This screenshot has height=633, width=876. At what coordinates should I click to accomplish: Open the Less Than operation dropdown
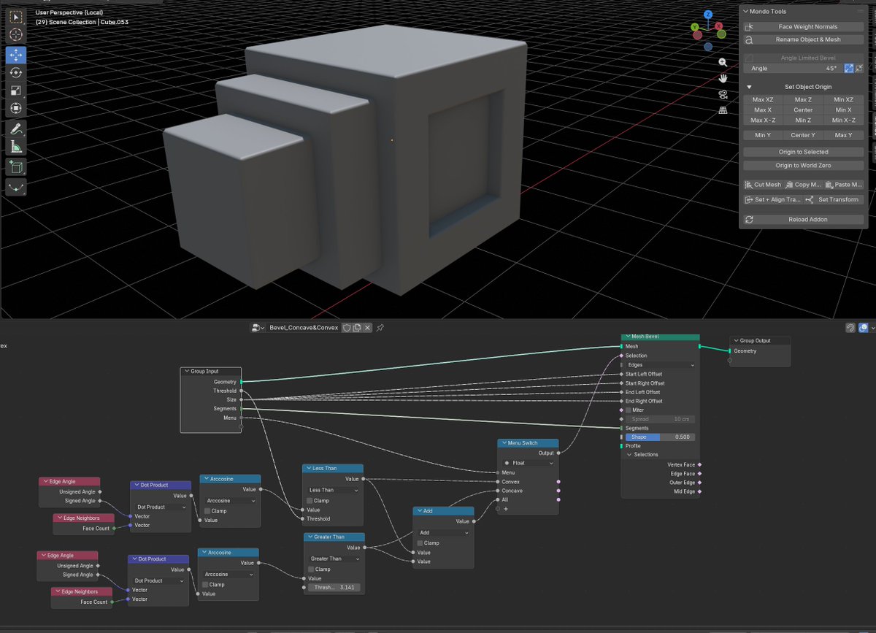tap(333, 490)
